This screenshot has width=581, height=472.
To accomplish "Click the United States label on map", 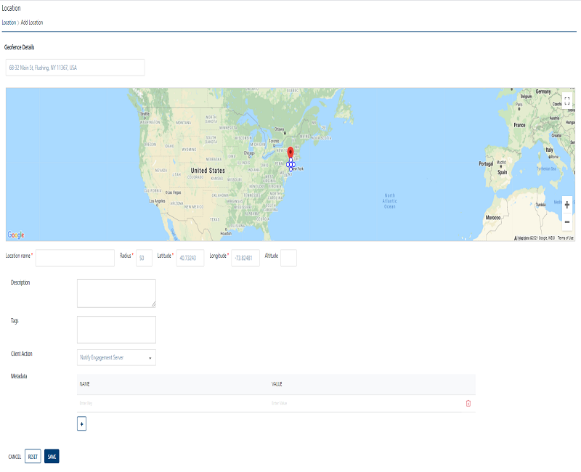I will pyautogui.click(x=208, y=171).
